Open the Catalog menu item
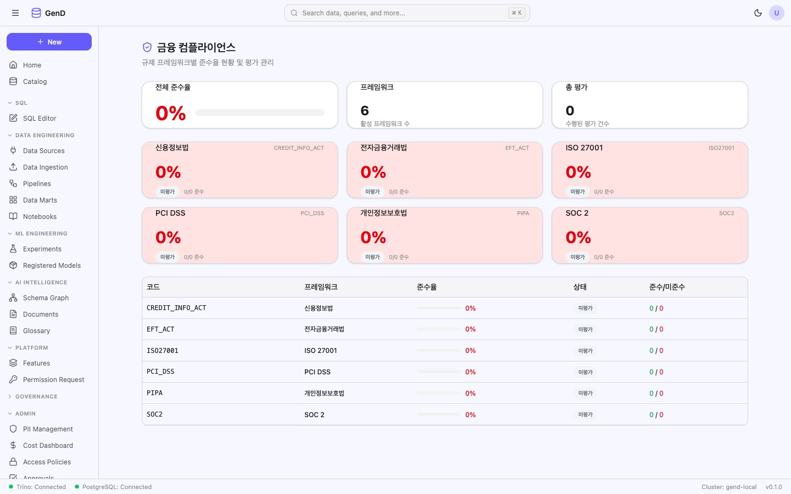Screen dimensions: 791x494 pyautogui.click(x=35, y=81)
